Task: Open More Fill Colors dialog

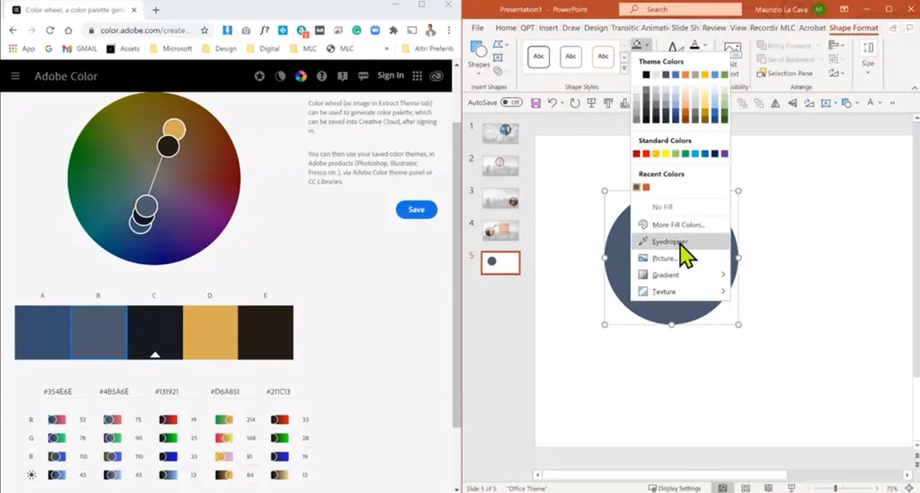Action: pyautogui.click(x=680, y=224)
